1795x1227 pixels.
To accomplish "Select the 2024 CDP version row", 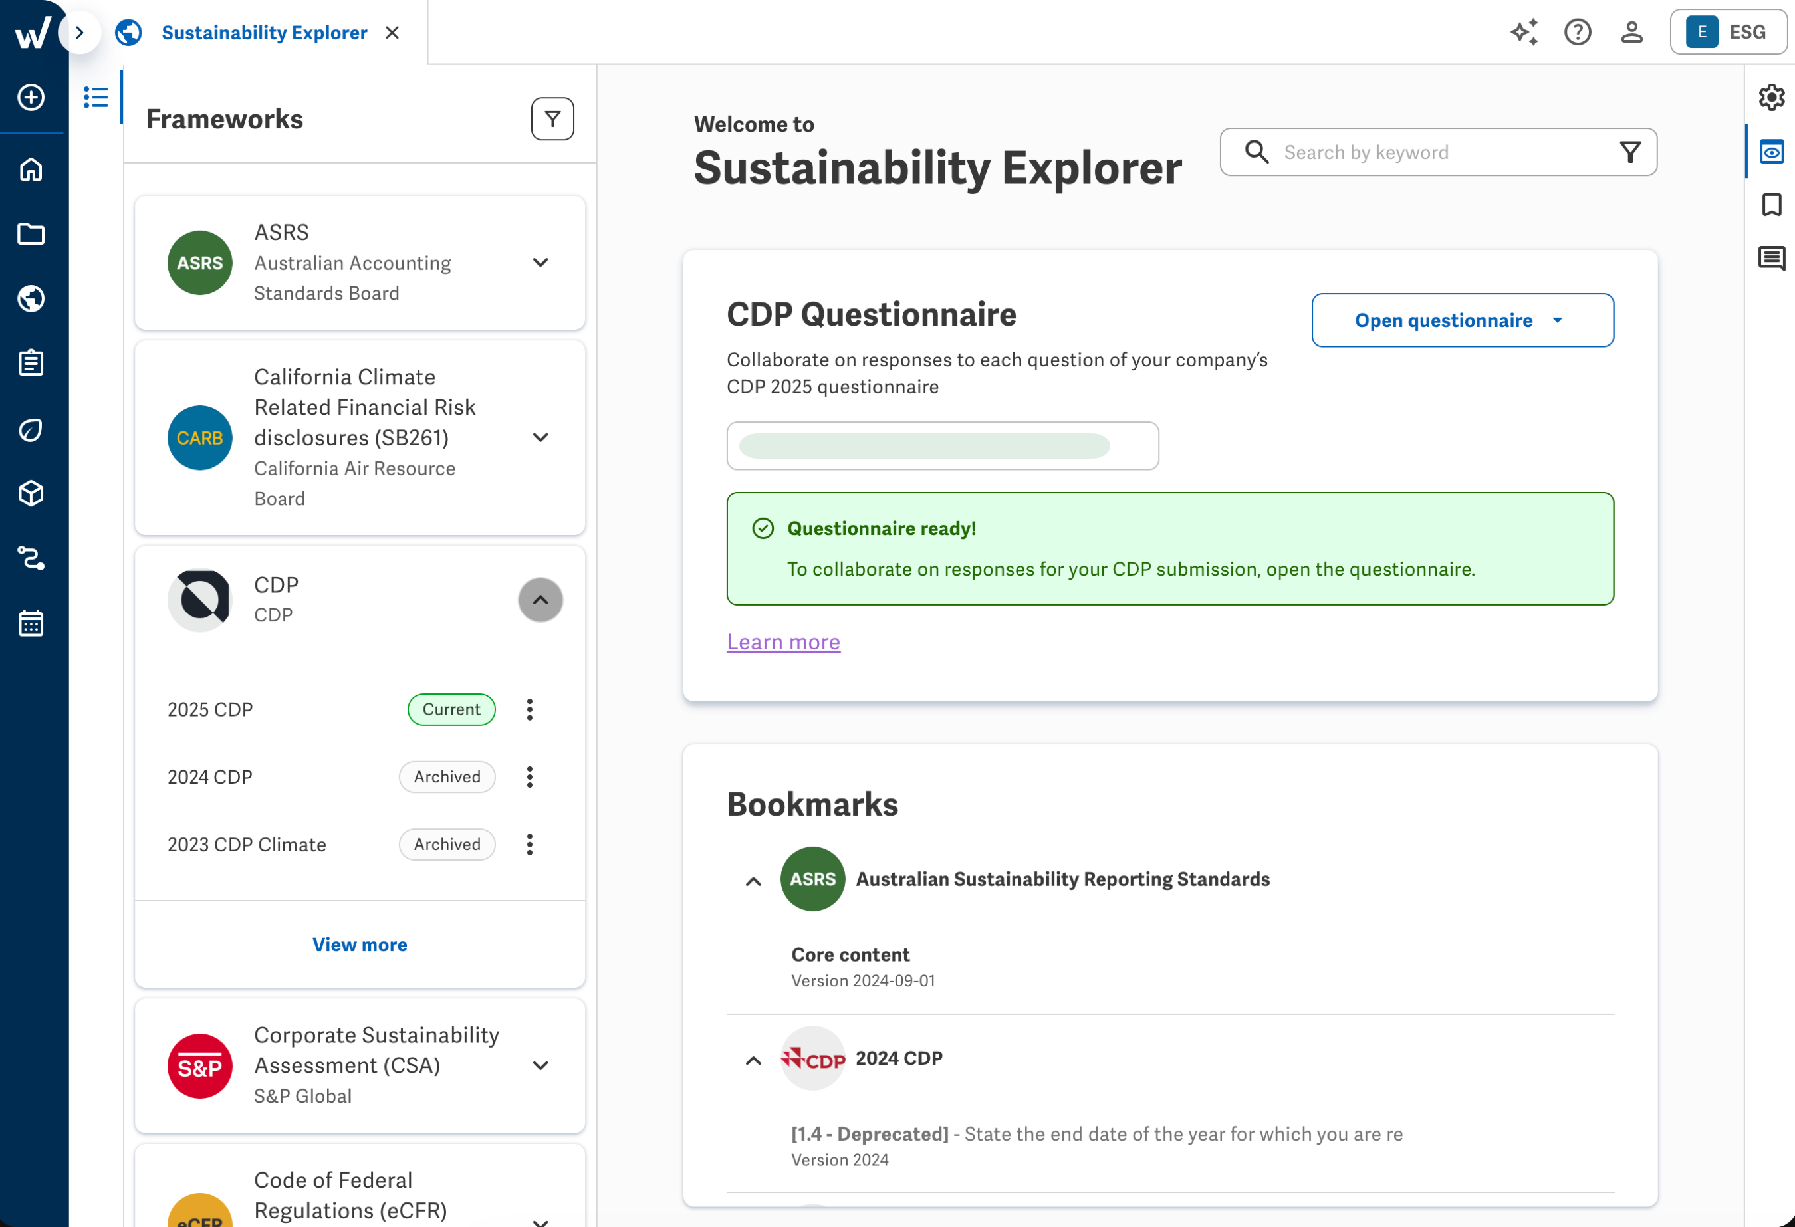I will (210, 777).
